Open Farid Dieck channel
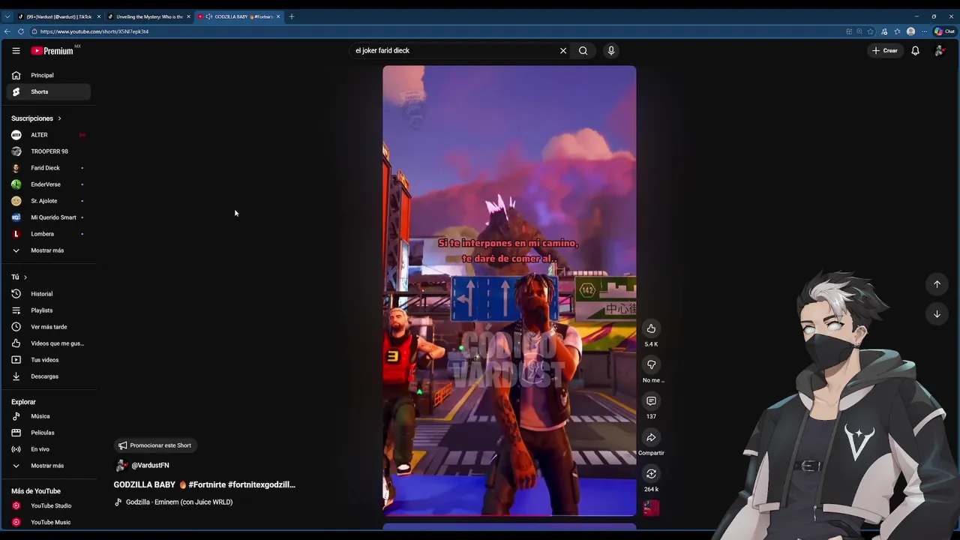 coord(49,168)
